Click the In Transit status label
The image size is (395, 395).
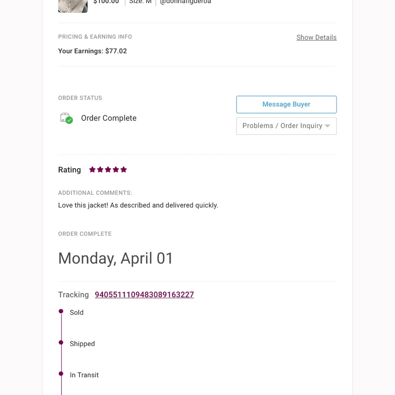pos(84,375)
